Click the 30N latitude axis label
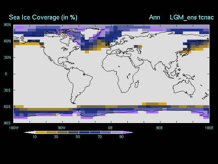Image resolution: width=218 pixels, height=164 pixels. [7, 57]
